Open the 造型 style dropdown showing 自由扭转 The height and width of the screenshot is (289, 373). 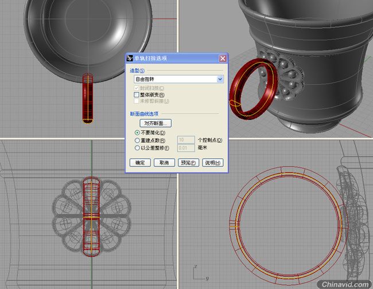point(178,79)
